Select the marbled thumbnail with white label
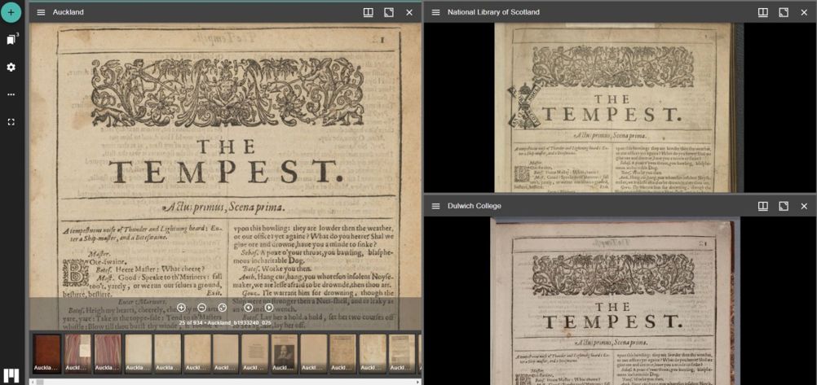Screen dimensions: 817x385 [77, 353]
